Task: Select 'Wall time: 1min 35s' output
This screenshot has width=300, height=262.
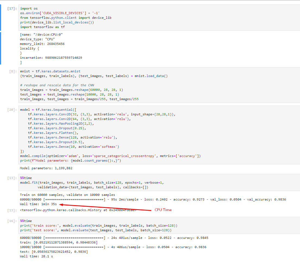Action: [x=39, y=204]
